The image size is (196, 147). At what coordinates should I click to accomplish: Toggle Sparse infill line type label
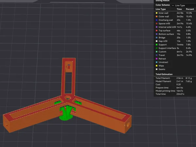point(164,24)
